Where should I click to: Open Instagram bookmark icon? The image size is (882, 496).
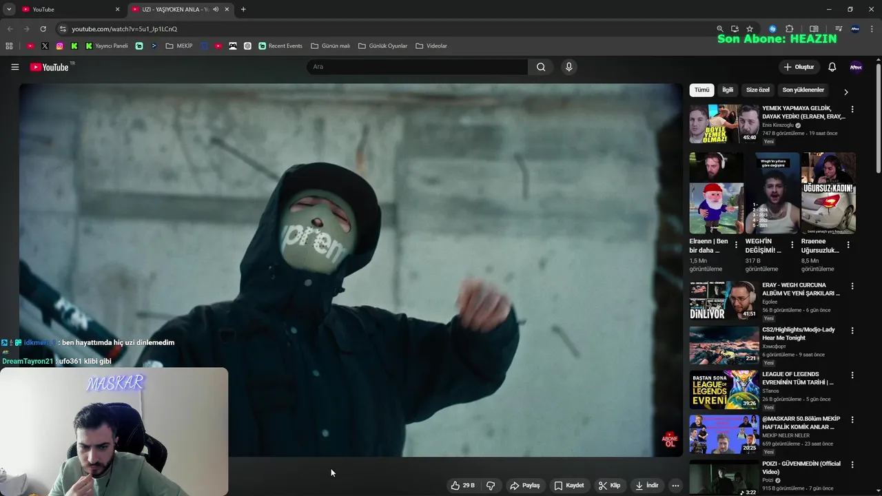click(60, 46)
